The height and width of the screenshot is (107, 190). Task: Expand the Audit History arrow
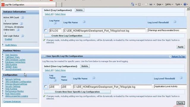[x=3, y=45]
